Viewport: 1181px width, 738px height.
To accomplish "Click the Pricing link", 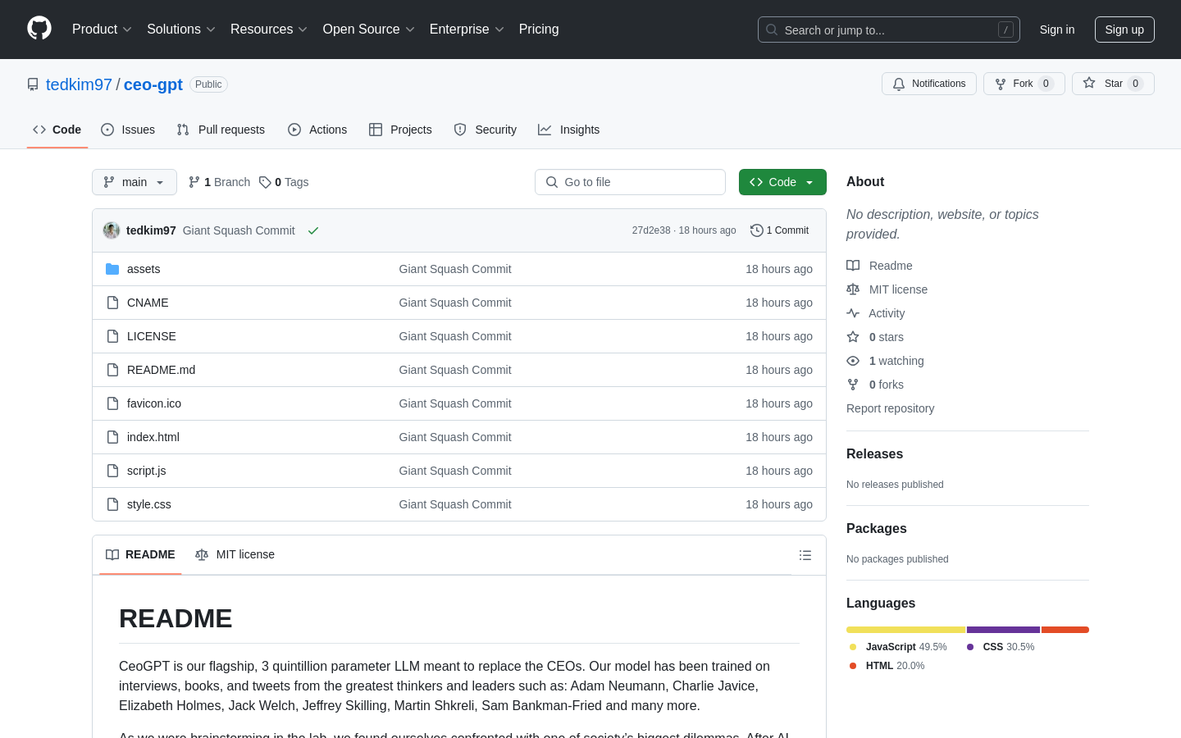I will point(539,30).
